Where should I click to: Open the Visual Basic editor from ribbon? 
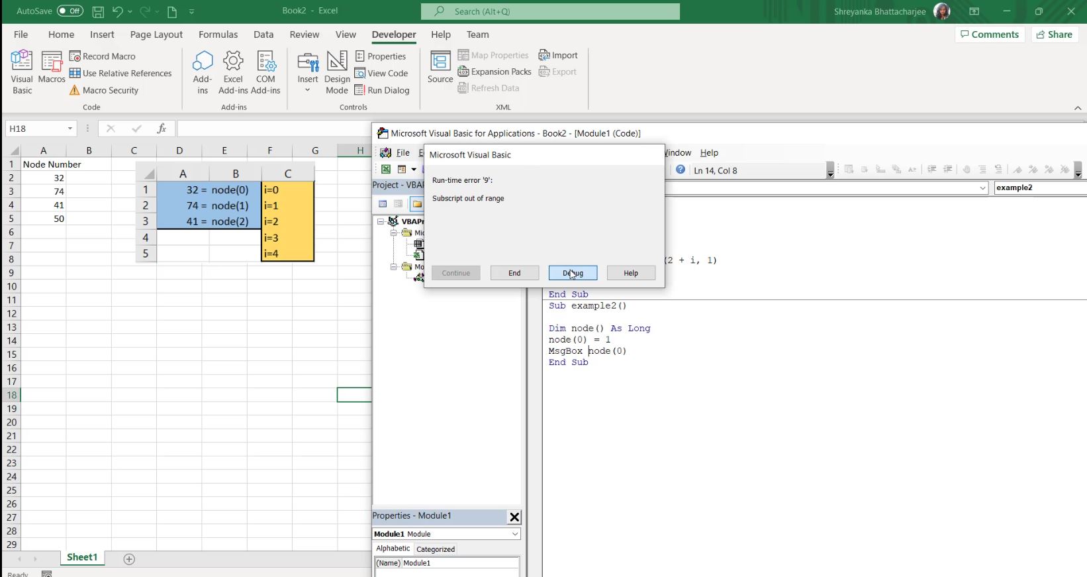pyautogui.click(x=22, y=72)
